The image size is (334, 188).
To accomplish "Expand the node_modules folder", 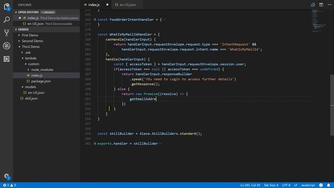I will pos(29,69).
